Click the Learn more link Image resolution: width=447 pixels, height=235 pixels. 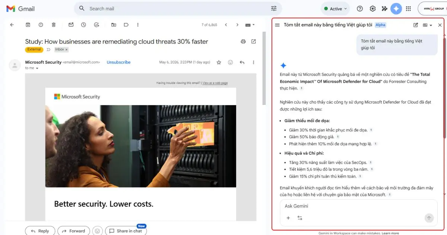390,233
